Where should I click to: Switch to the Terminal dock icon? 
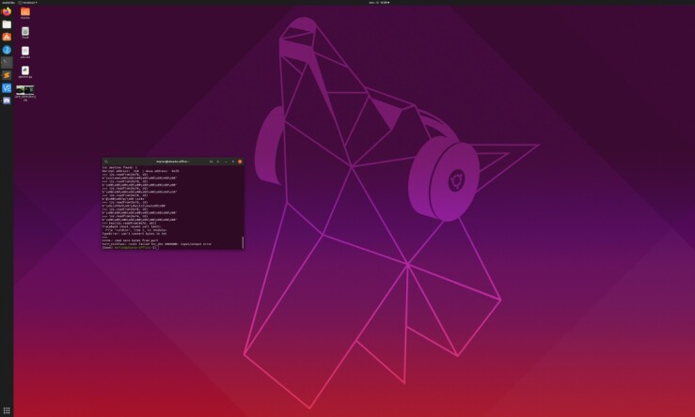(7, 62)
